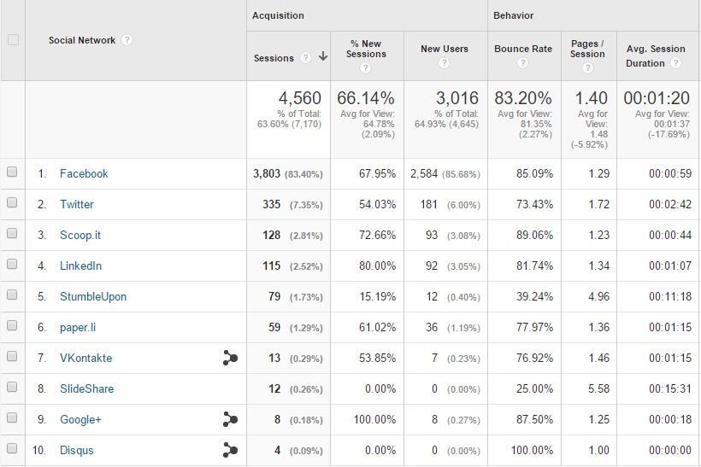The width and height of the screenshot is (701, 467).
Task: Click the total sessions value 4,560
Action: coord(299,98)
